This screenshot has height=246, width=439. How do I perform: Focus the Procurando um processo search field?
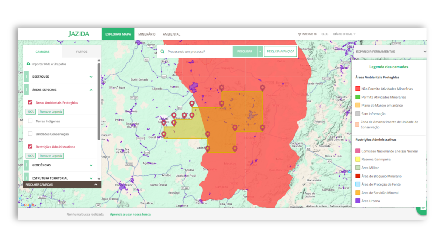pyautogui.click(x=198, y=51)
